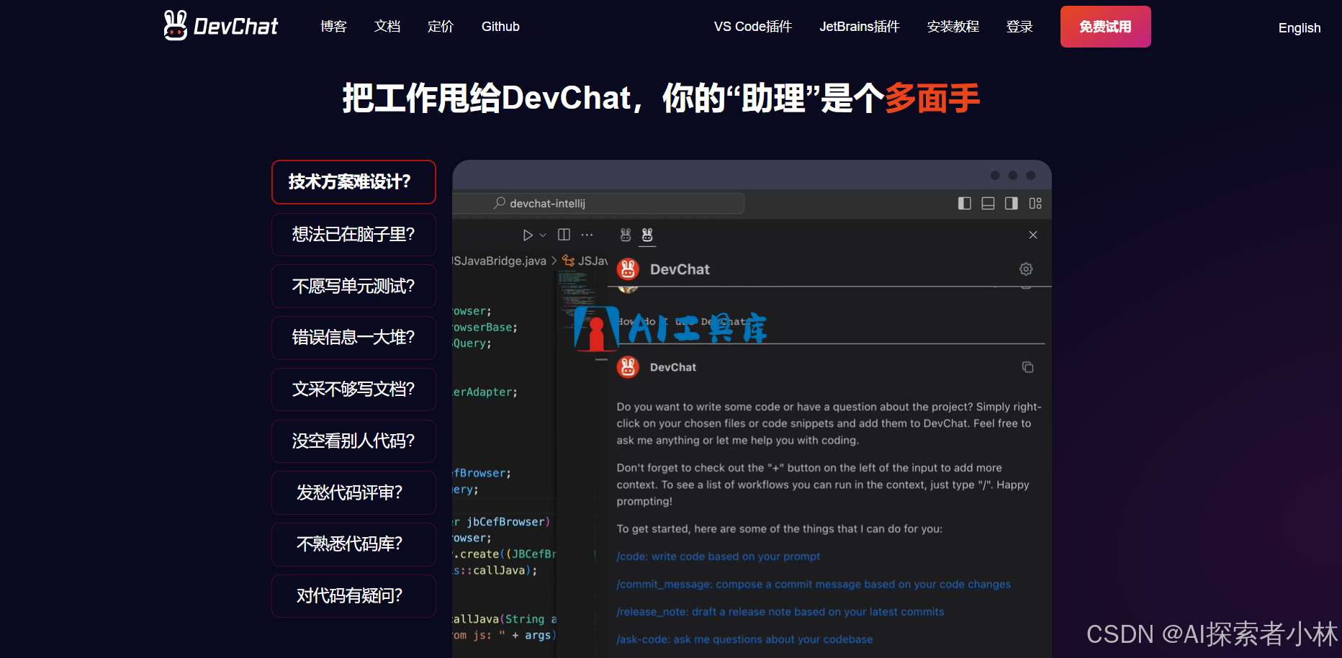Click the /ask-code workflow link
The width and height of the screenshot is (1342, 658).
(744, 639)
